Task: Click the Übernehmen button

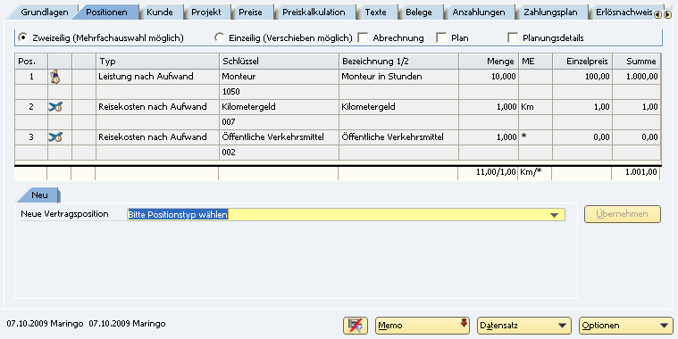Action: [623, 214]
